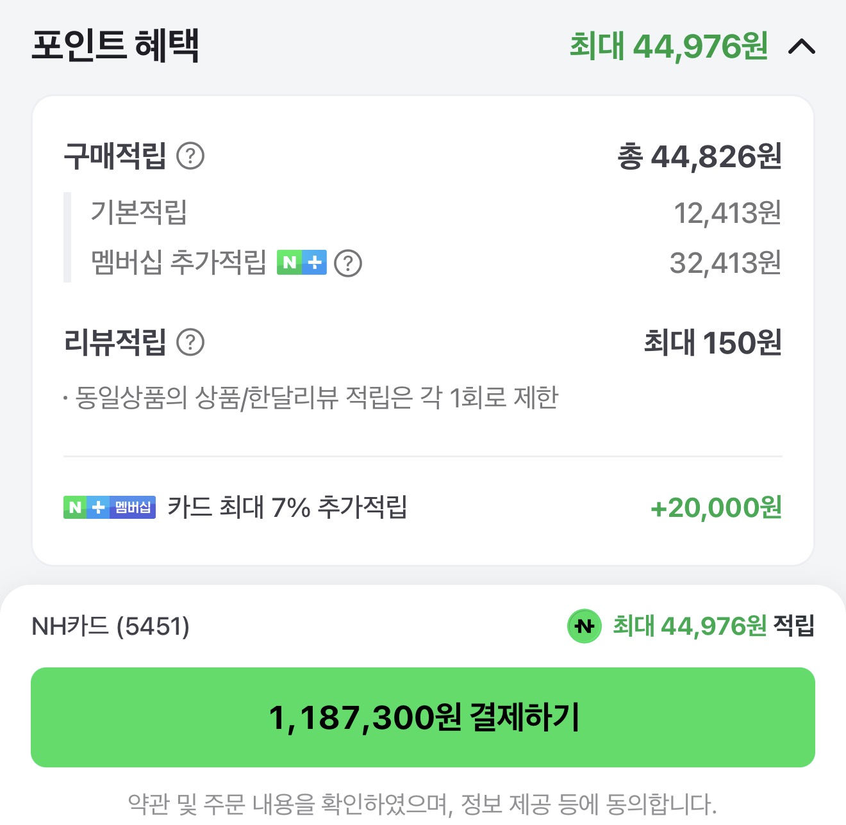Open help icon beside 멤버십 추가적립
Screen dimensions: 846x825
click(x=348, y=263)
